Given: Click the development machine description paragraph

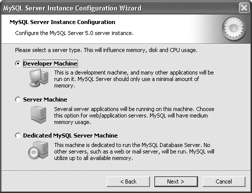Looking at the screenshot, I should (x=134, y=79).
